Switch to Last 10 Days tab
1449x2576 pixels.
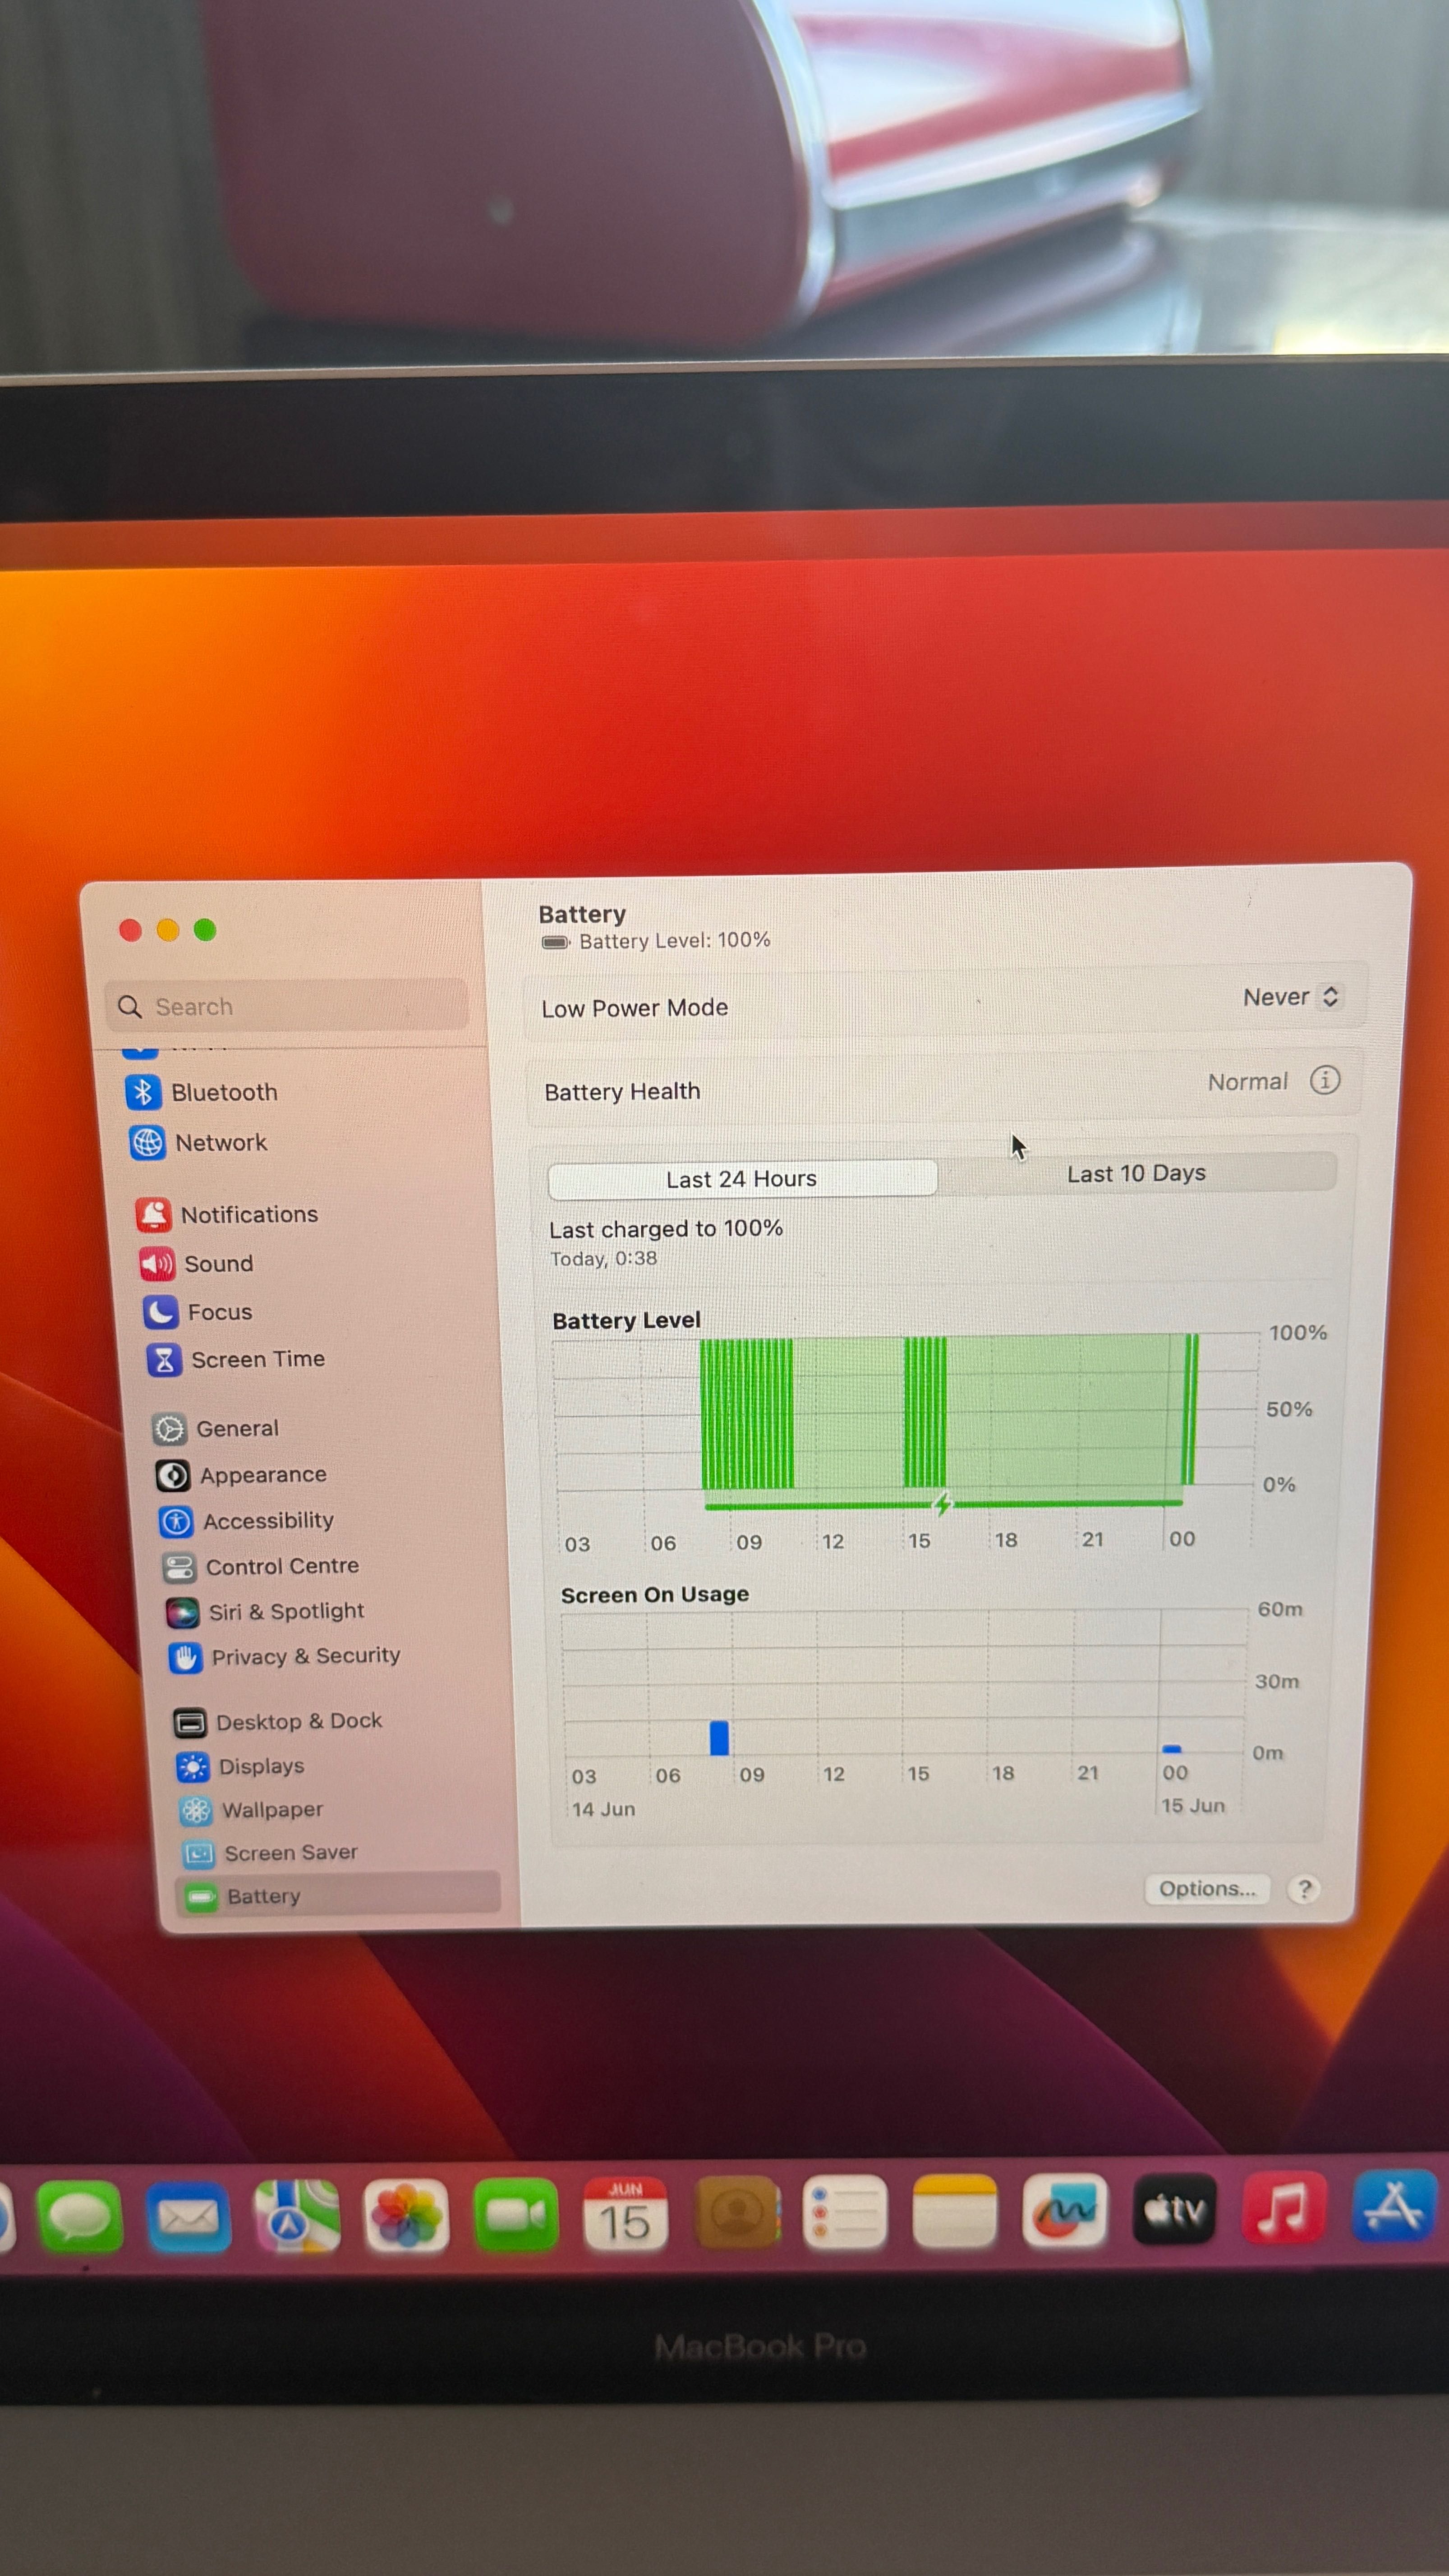click(1136, 1173)
